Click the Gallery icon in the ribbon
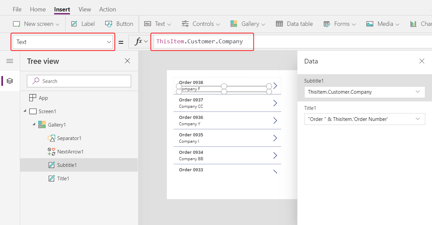 (234, 24)
